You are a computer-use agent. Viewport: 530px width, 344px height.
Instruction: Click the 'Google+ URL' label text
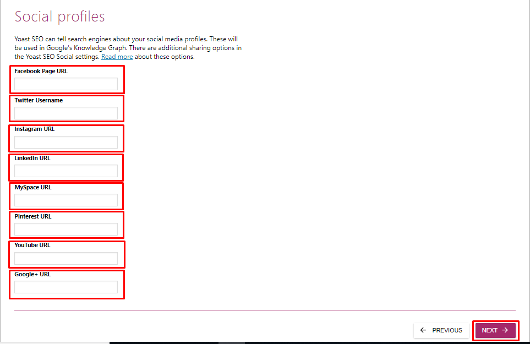pos(32,274)
